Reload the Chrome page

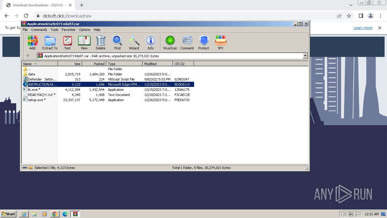tap(26, 16)
